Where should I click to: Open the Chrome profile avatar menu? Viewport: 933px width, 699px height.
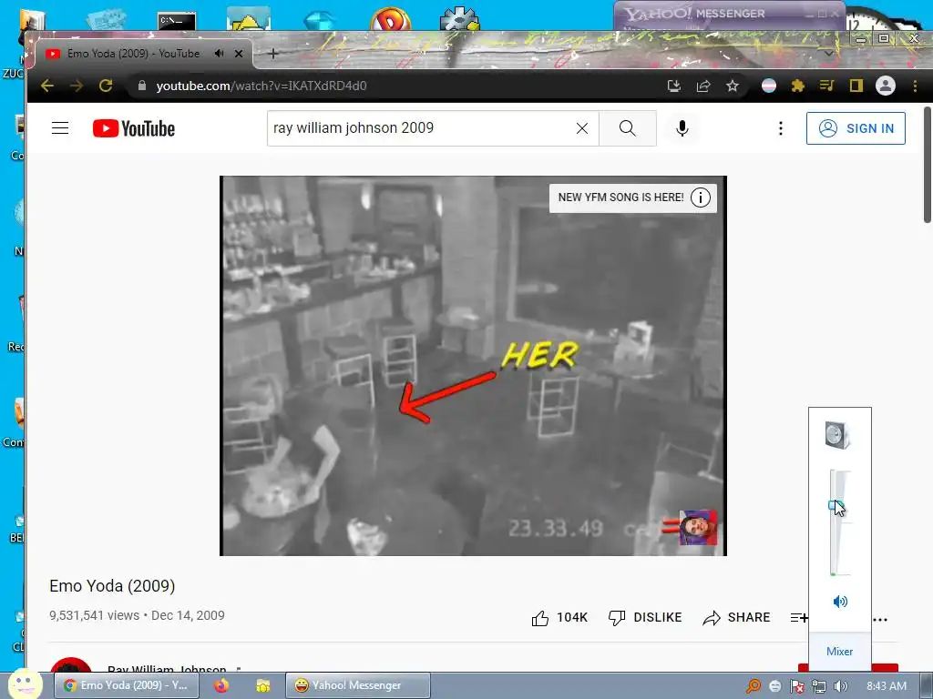[x=886, y=86]
